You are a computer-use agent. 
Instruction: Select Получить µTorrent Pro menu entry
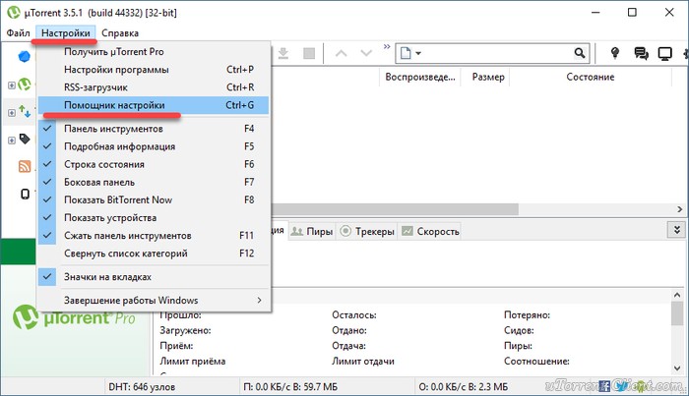[154, 52]
